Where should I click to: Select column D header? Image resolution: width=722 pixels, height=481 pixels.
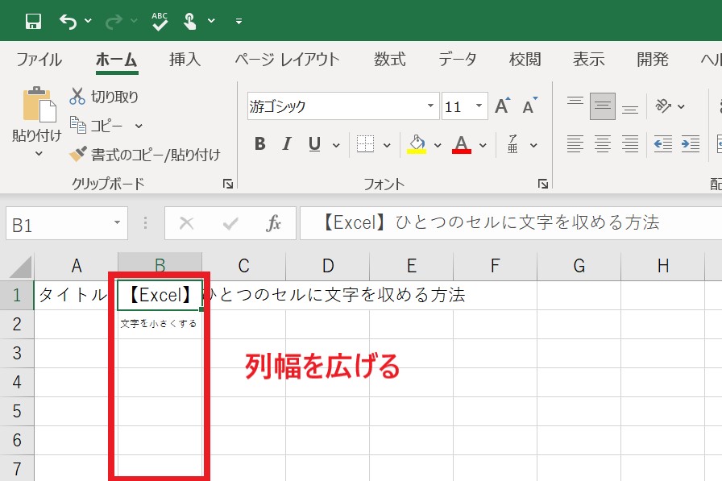[328, 266]
